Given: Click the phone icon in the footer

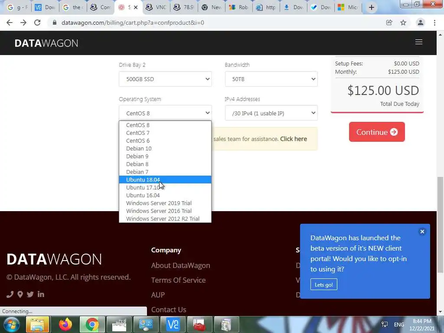Looking at the screenshot, I should (x=10, y=294).
